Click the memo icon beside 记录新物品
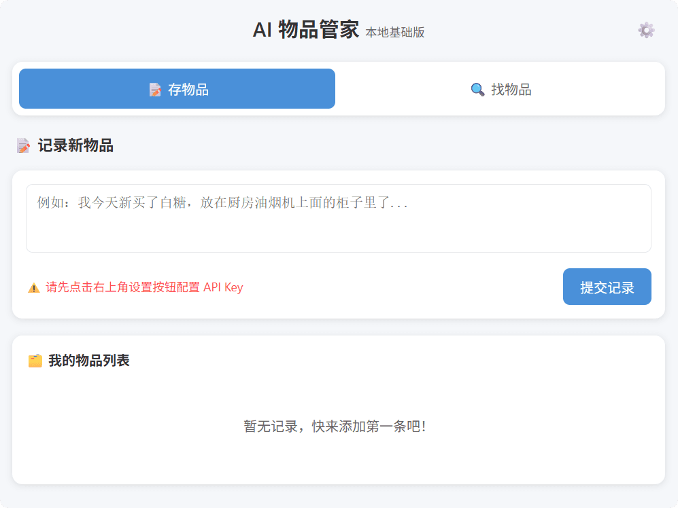Image resolution: width=678 pixels, height=508 pixels. click(24, 145)
